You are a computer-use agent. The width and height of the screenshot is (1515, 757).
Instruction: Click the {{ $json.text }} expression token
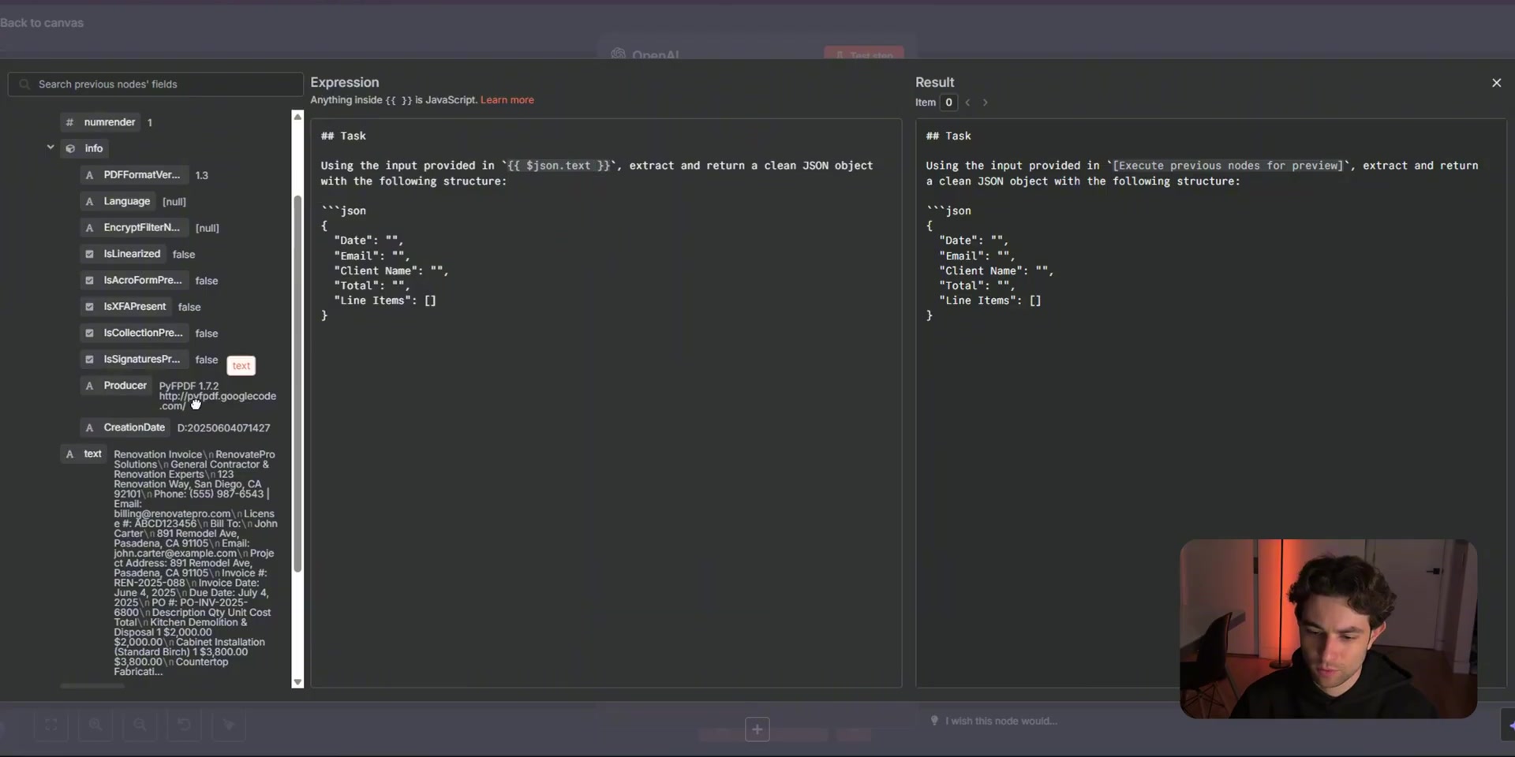pos(559,166)
